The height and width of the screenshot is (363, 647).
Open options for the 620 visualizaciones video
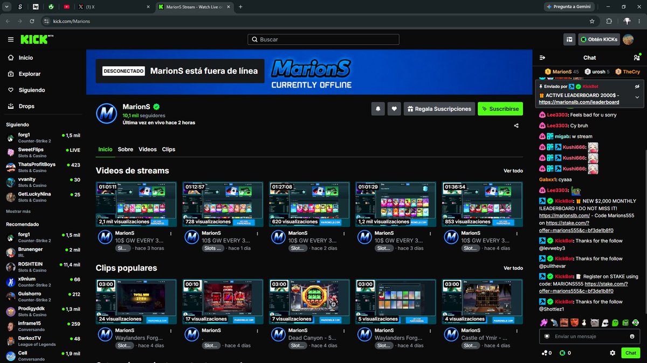coord(344,234)
